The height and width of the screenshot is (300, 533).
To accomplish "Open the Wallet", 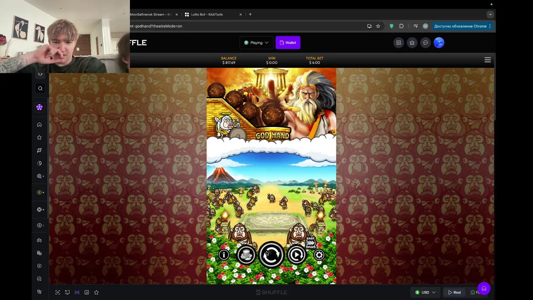I will [x=288, y=42].
